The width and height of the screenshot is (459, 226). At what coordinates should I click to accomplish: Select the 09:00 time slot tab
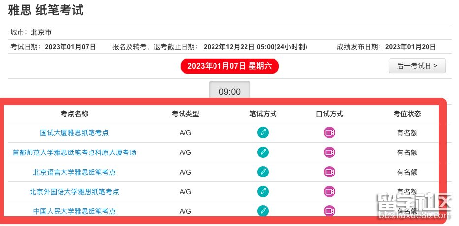[230, 92]
